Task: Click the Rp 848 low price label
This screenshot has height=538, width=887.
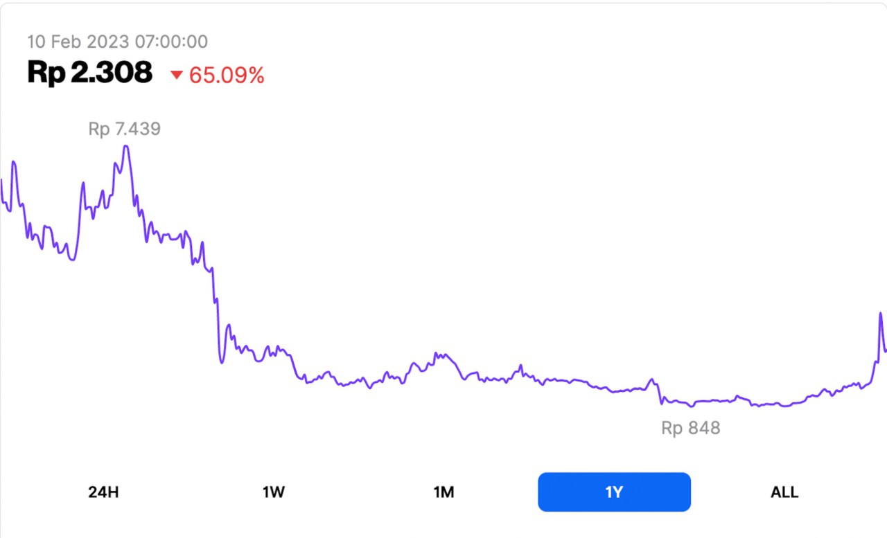Action: 690,427
